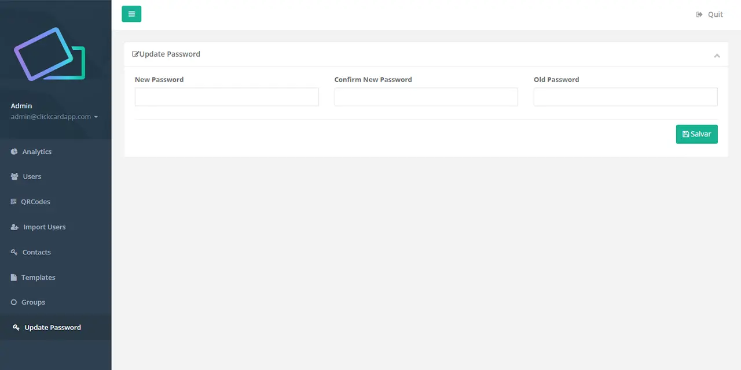Select the Old Password input box
Screen dimensions: 741x370
[x=625, y=97]
